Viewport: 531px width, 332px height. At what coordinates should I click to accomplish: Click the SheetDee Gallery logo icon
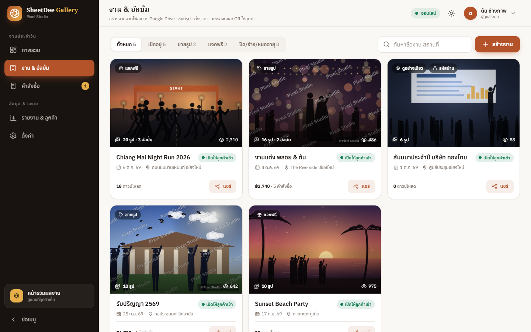point(15,13)
